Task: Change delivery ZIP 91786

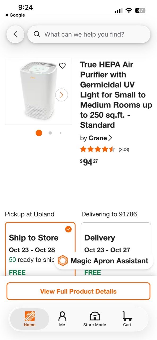Action: [128, 214]
